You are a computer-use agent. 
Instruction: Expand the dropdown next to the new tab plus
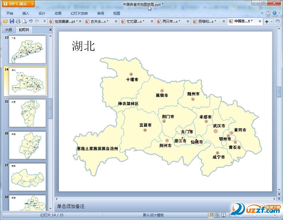tap(272, 22)
